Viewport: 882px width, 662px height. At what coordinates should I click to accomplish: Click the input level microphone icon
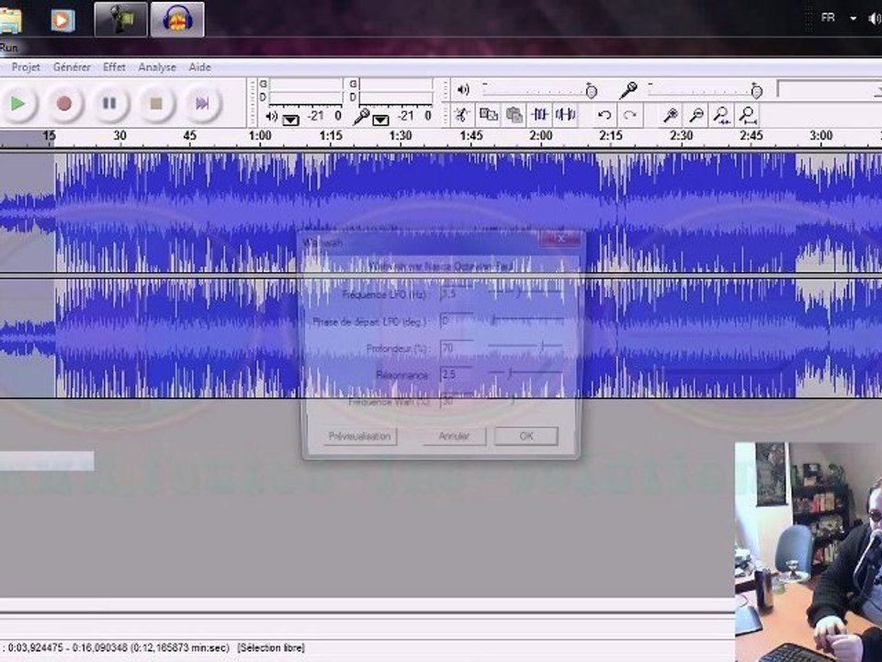click(x=628, y=90)
